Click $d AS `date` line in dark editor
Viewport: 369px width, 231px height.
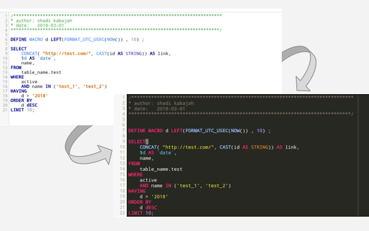point(158,152)
